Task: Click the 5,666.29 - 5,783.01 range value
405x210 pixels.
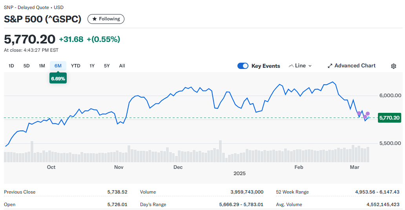Action: tap(241, 205)
